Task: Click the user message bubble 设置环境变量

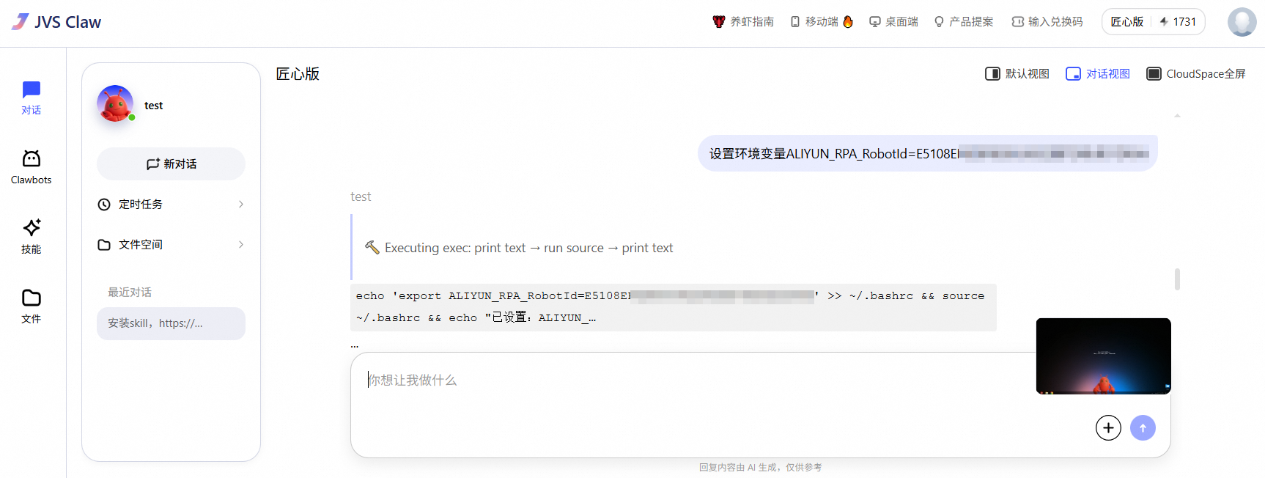Action: click(x=928, y=153)
